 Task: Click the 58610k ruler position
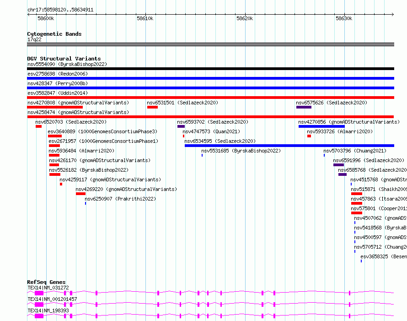(145, 18)
